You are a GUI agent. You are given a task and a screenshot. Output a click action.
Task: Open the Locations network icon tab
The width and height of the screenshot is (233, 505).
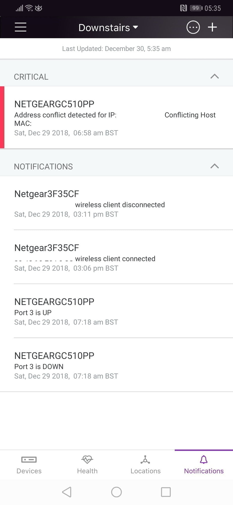coord(145,460)
